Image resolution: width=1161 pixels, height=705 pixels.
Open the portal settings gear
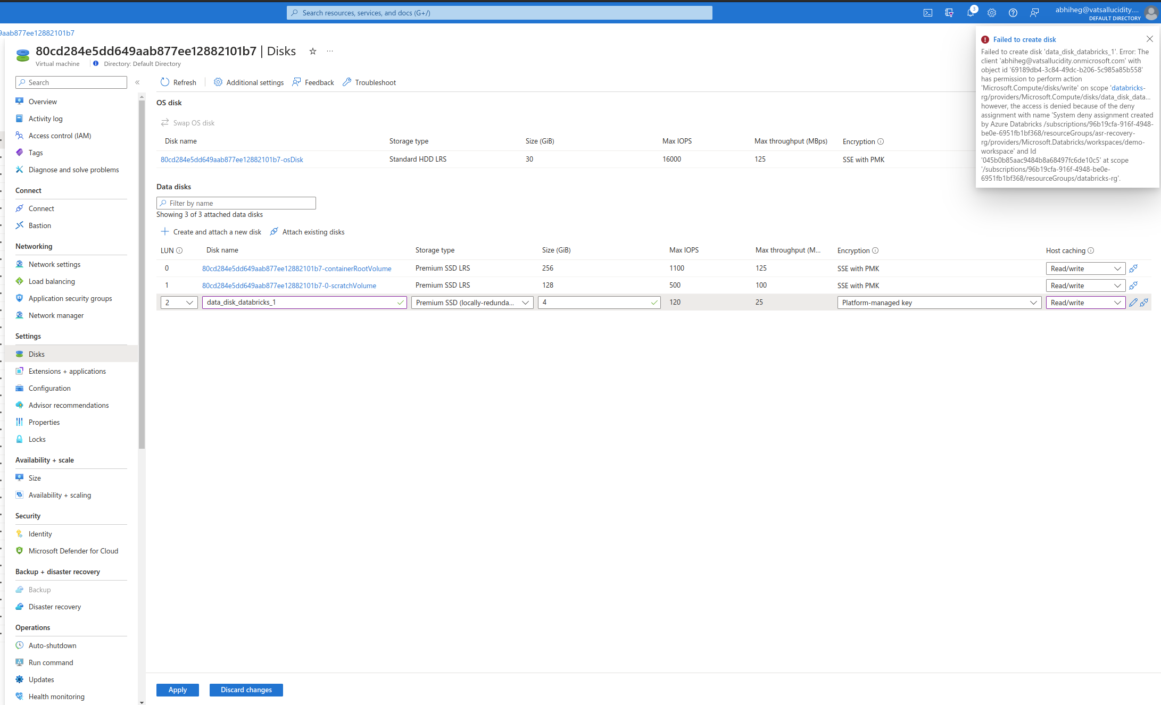point(991,12)
